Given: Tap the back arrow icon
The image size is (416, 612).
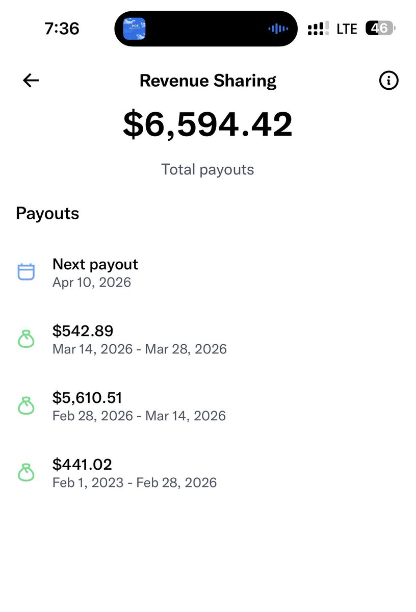Looking at the screenshot, I should coord(31,81).
